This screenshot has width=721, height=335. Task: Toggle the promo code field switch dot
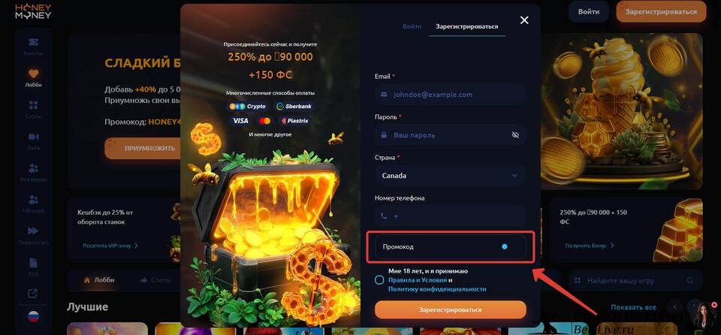coord(505,246)
